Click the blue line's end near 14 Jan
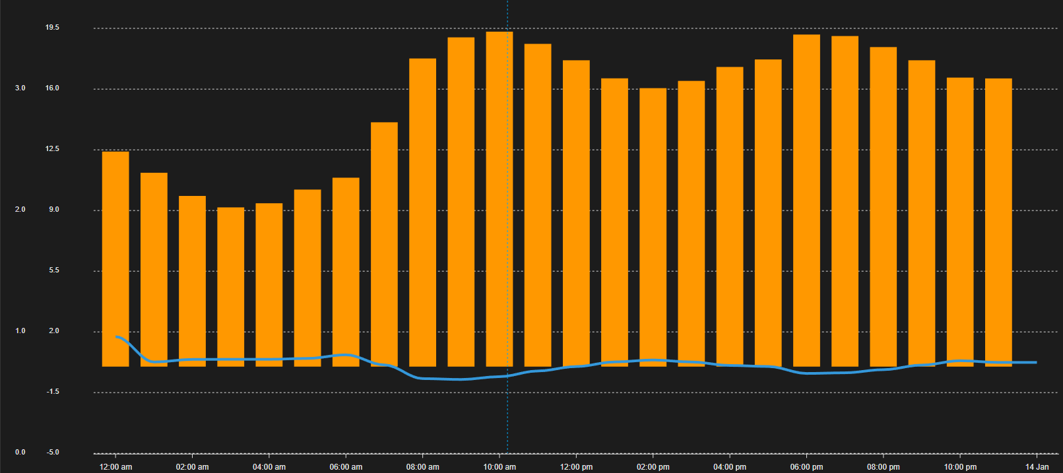The image size is (1063, 473). point(1035,362)
